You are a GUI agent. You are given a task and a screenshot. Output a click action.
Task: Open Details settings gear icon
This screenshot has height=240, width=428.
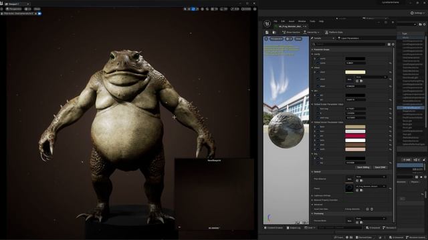(393, 45)
